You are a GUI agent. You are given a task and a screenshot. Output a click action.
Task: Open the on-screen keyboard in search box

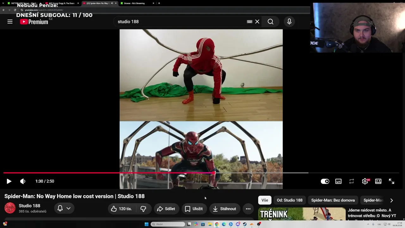click(250, 22)
